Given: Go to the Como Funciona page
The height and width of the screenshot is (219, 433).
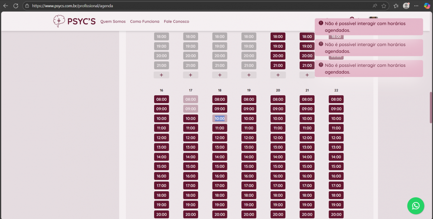Looking at the screenshot, I should coord(145,22).
